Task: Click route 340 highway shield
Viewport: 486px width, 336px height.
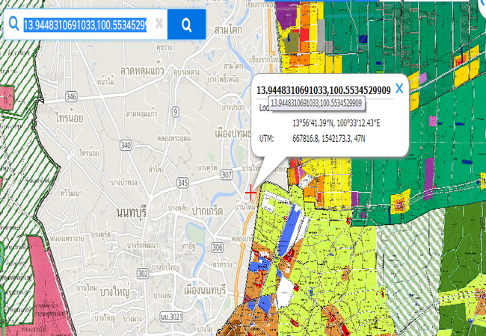Action: click(126, 145)
